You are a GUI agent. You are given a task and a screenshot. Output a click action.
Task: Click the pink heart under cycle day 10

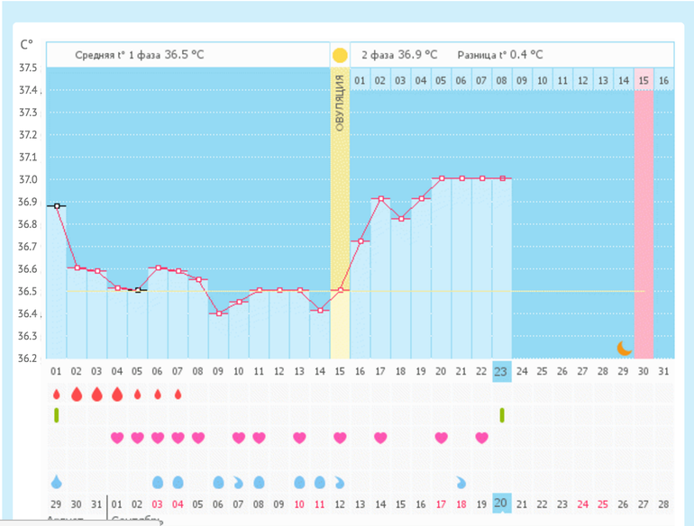coord(239,438)
